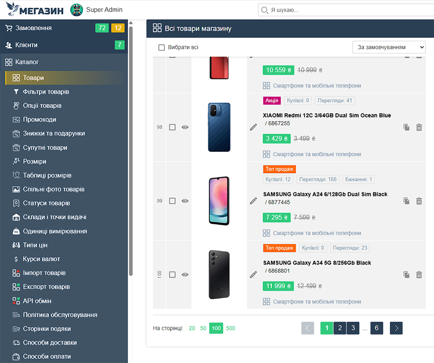Open SAMSUNG Galaxy A24 product title
Viewport: 434px width, 363px height.
[x=325, y=194]
